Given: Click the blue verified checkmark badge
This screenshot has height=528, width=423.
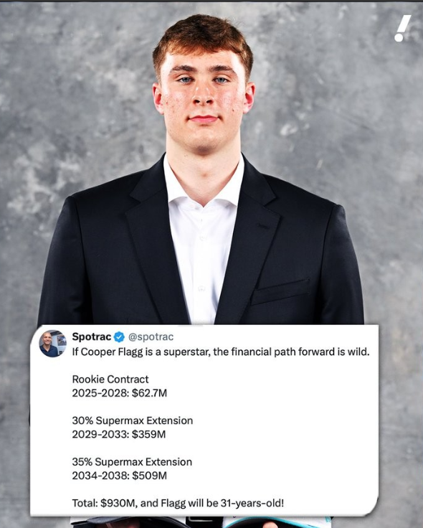Looking at the screenshot, I should point(119,336).
